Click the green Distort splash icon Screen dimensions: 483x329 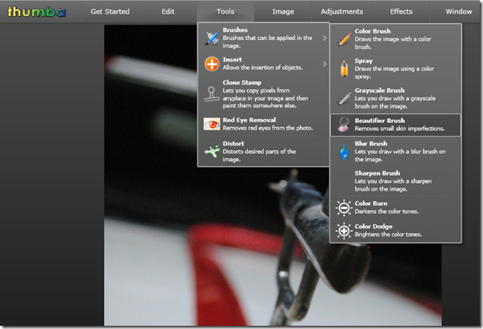(212, 152)
